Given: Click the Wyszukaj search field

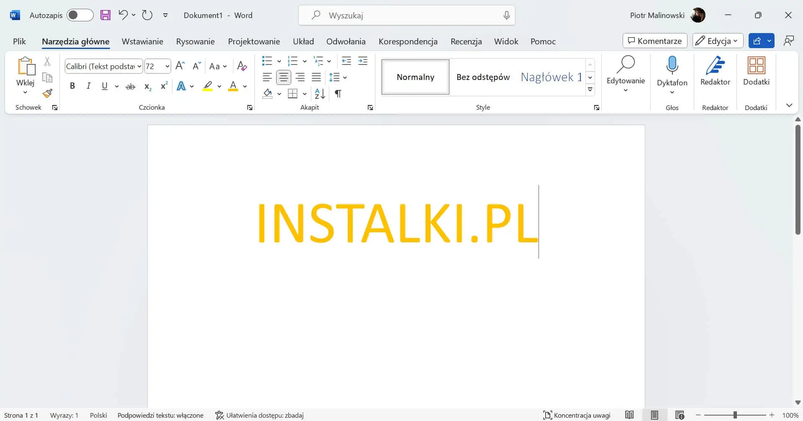Looking at the screenshot, I should pos(406,15).
